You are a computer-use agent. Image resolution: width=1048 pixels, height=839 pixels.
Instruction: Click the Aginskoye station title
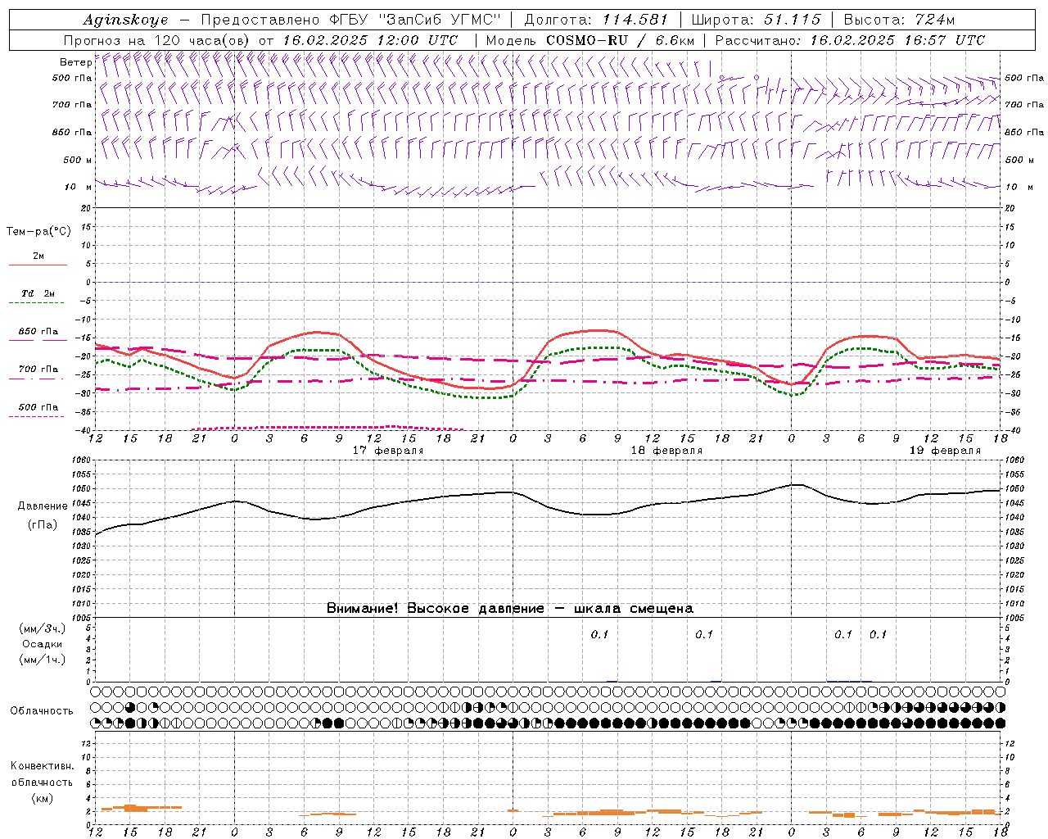tap(125, 20)
